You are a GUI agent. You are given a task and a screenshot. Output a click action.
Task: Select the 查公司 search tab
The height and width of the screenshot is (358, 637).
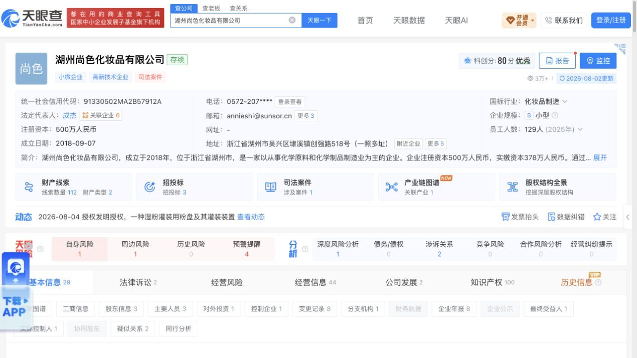tap(184, 8)
